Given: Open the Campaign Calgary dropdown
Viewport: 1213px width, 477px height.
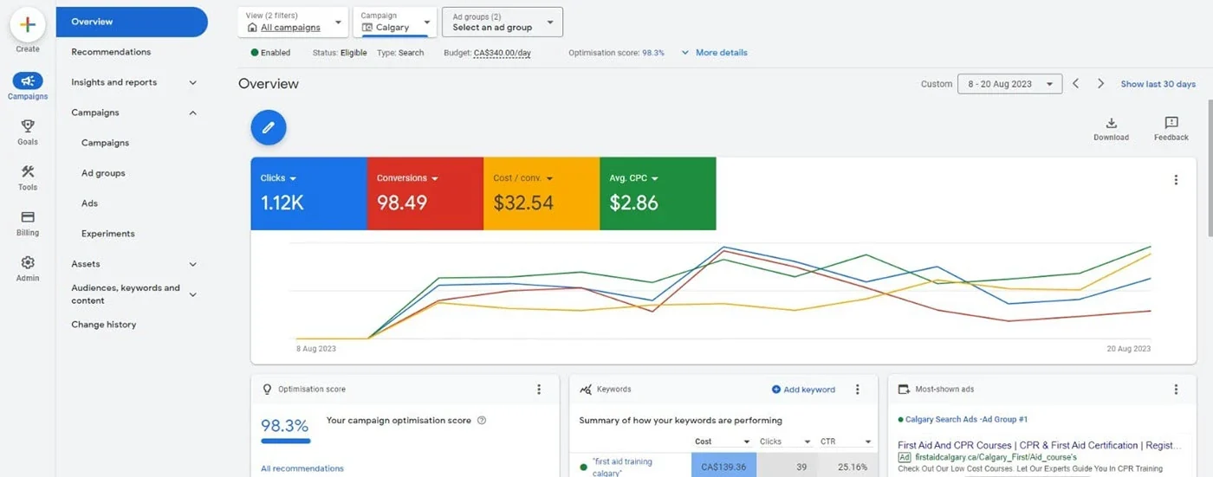Looking at the screenshot, I should click(x=395, y=22).
